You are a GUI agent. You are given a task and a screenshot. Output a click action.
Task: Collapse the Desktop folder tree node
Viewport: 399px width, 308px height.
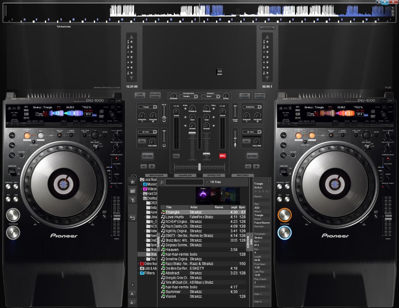pyautogui.click(x=142, y=198)
